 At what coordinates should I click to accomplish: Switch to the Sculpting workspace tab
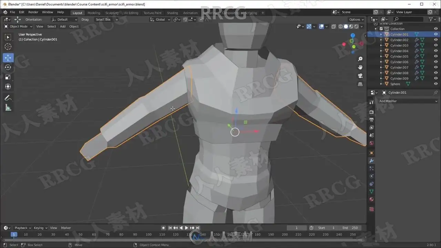(112, 13)
